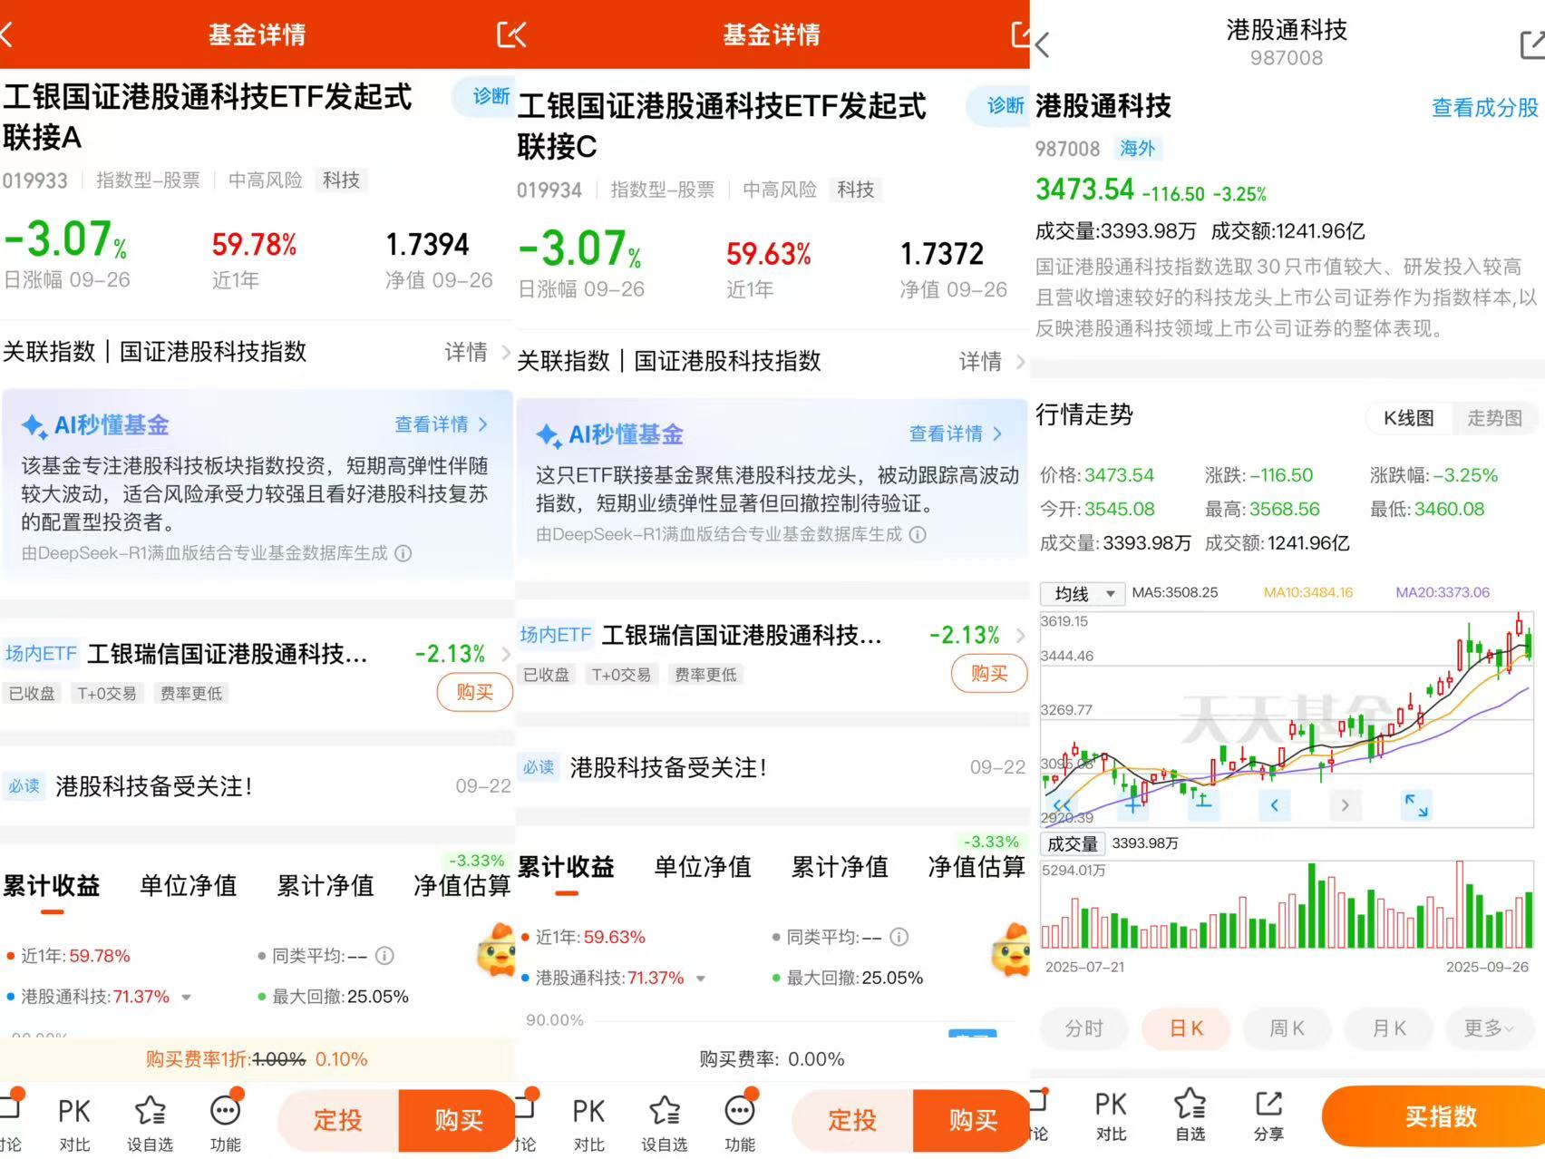Show 同类平均 info in fund A panel
1545x1159 pixels.
(384, 955)
